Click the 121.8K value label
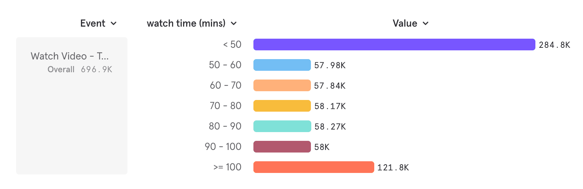This screenshot has width=583, height=189. tap(393, 167)
